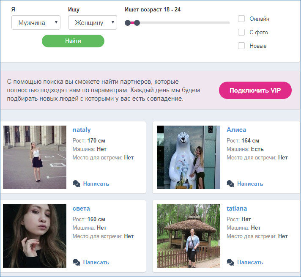This screenshot has height=277, width=301.
Task: Click the chat icon in света's card
Action: point(77,262)
